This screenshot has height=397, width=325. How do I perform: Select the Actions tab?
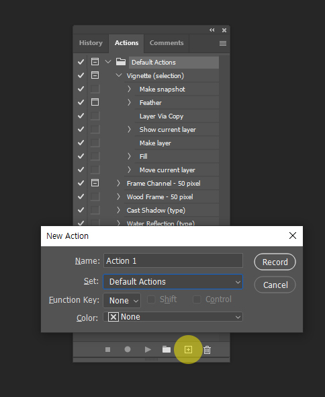click(x=127, y=43)
